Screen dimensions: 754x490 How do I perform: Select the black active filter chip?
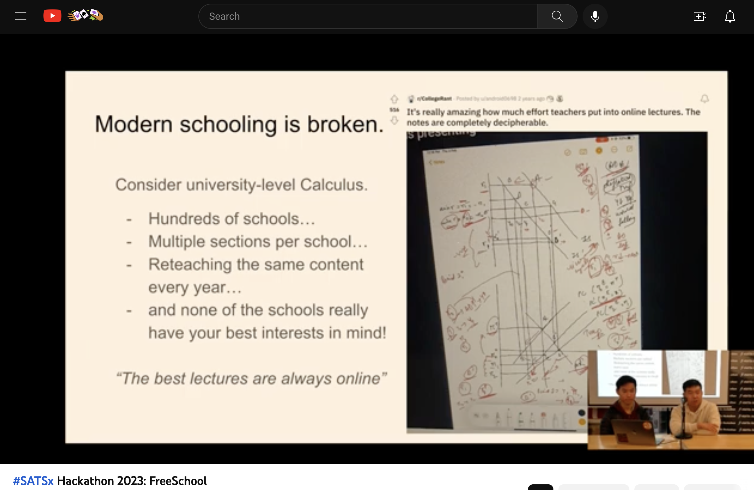click(541, 487)
